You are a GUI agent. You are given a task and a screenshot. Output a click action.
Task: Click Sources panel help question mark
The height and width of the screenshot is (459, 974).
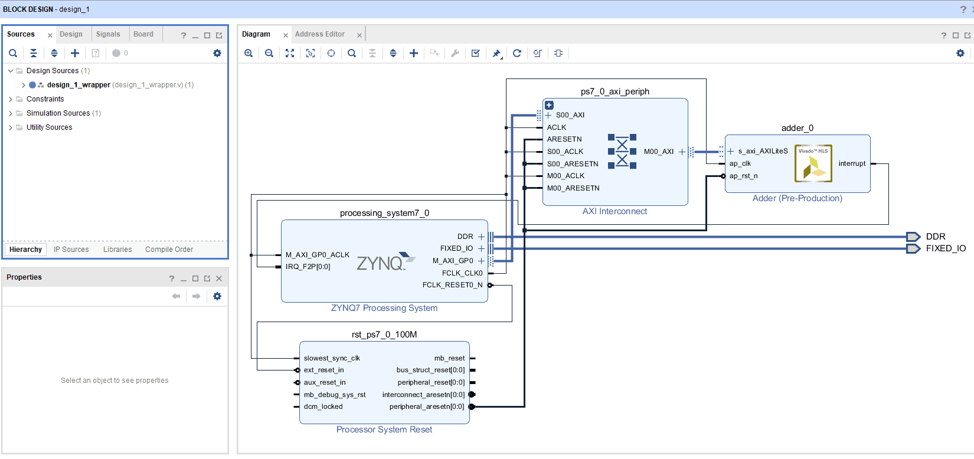click(184, 35)
